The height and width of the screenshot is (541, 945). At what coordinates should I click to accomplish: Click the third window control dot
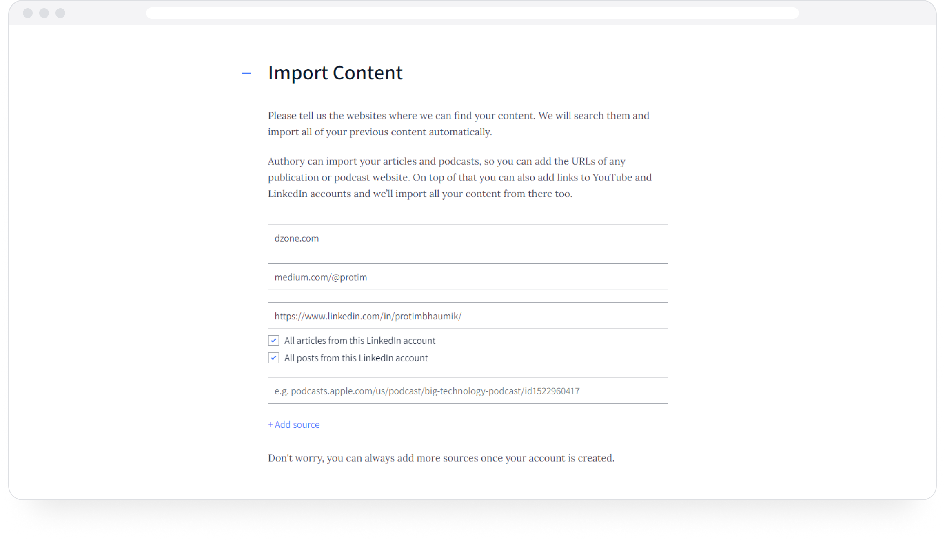[x=60, y=13]
